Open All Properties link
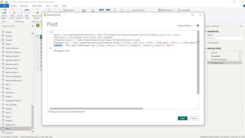Screen dimensions: 245x138 pyautogui.click(x=213, y=43)
